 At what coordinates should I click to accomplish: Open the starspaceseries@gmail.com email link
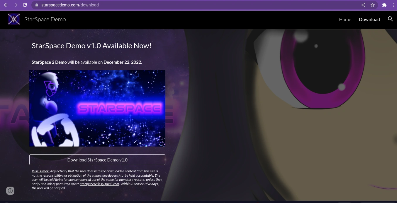(x=99, y=184)
